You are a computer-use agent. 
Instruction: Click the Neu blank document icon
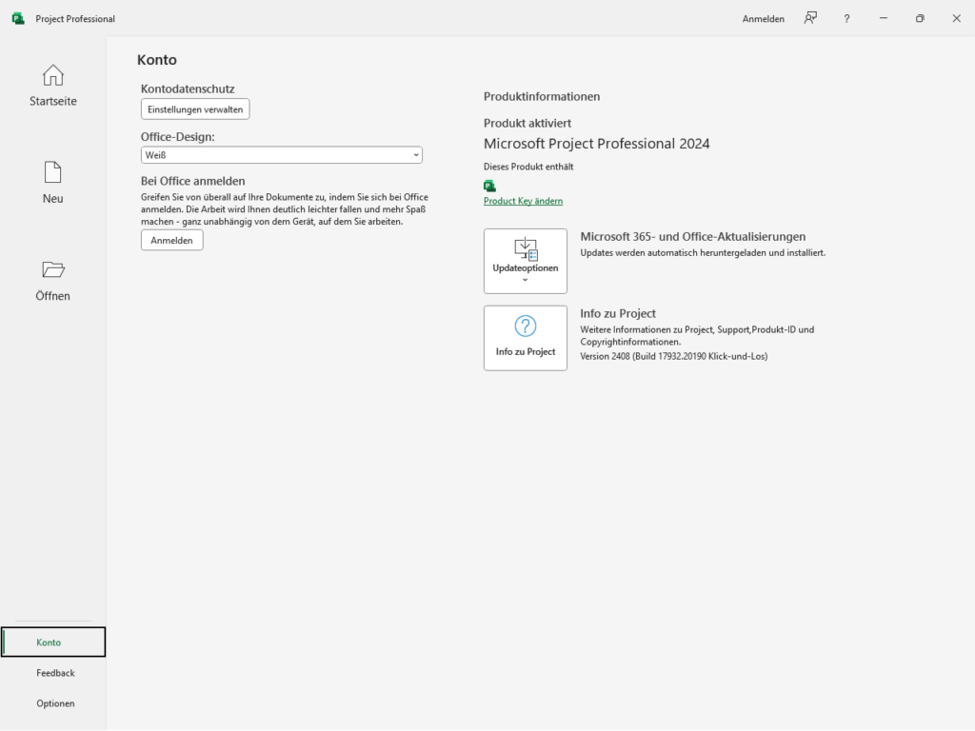(53, 172)
